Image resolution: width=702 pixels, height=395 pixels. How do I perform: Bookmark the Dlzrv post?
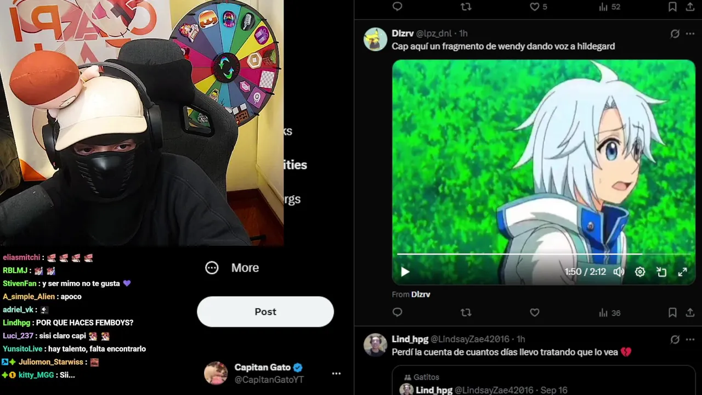point(672,312)
